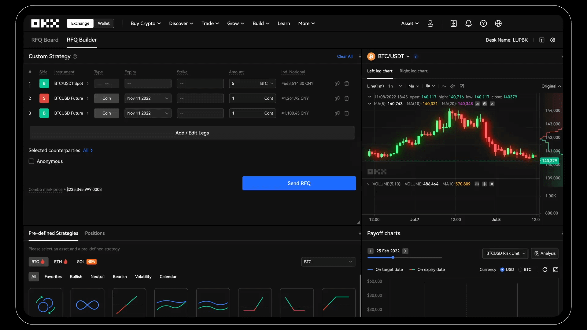This screenshot has width=587, height=330.
Task: Click the Bullish strategy filter button
Action: pyautogui.click(x=76, y=277)
